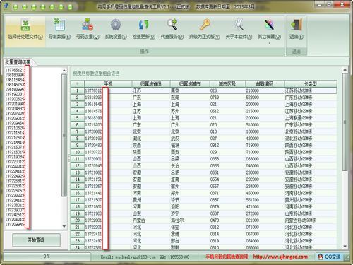
Task: Click the QQ: 1165558400 status text
Action: (174, 257)
